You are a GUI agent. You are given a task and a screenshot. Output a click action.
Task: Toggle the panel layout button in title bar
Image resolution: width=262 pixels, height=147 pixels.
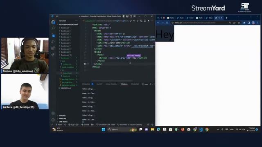[127, 16]
